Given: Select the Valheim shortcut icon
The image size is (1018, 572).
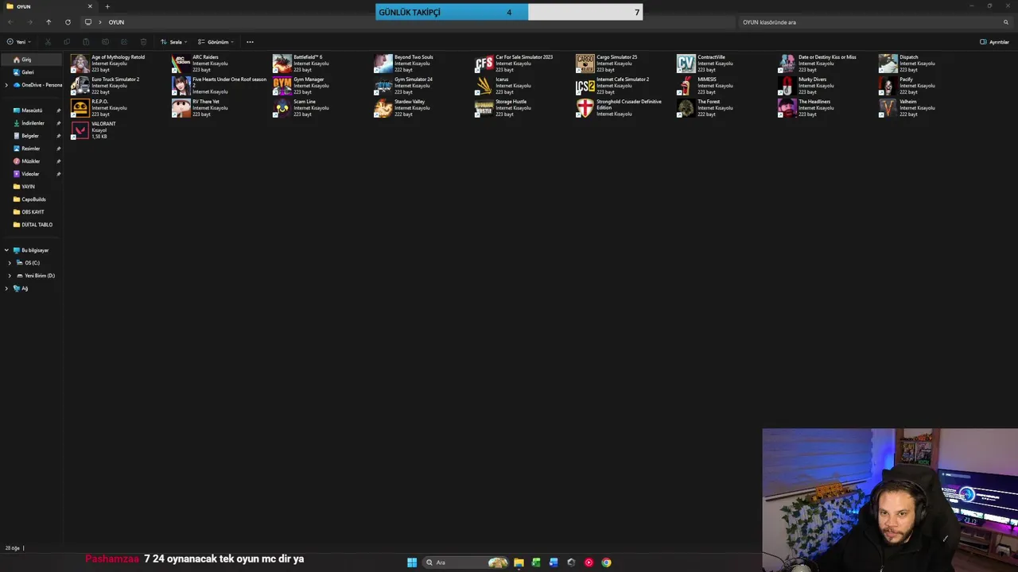Looking at the screenshot, I should tap(888, 108).
